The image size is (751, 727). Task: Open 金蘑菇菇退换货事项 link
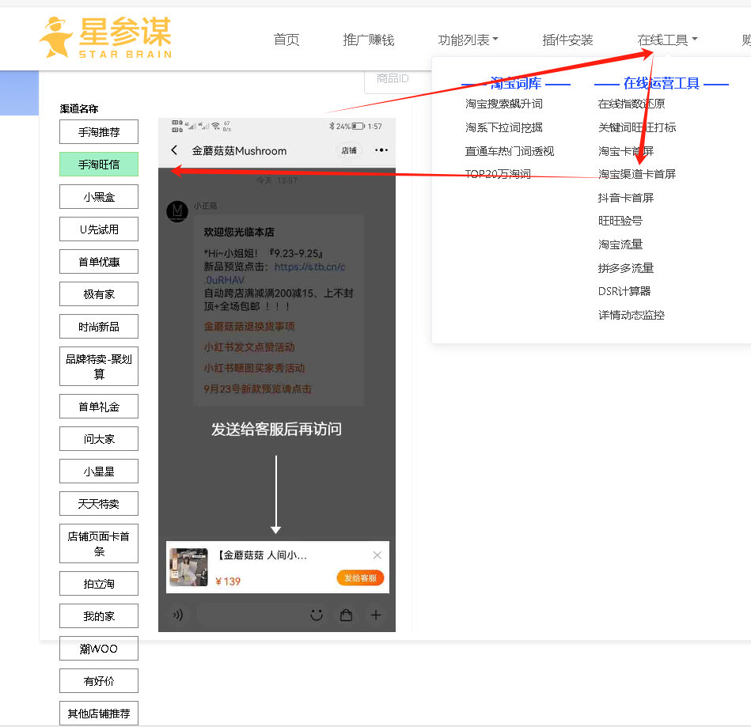(249, 326)
